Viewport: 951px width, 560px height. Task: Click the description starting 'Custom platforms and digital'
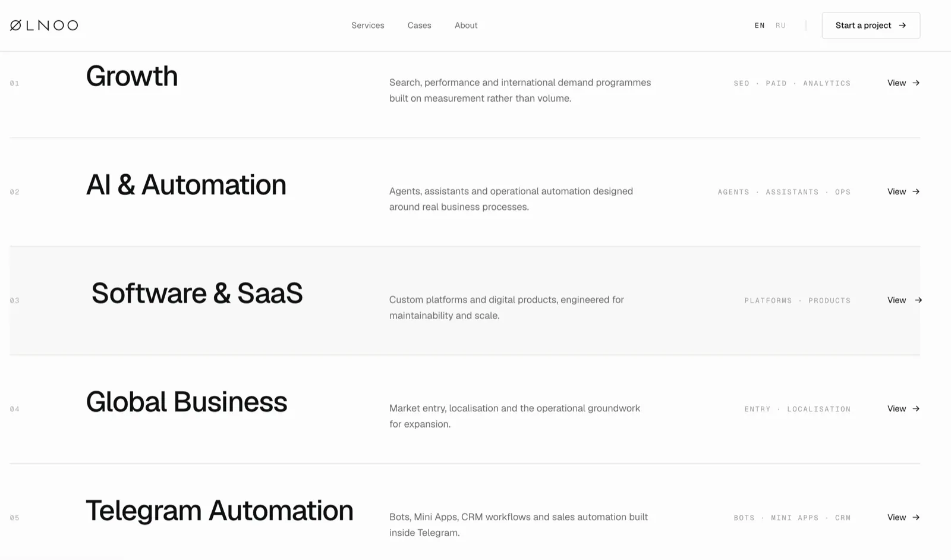[x=507, y=307]
